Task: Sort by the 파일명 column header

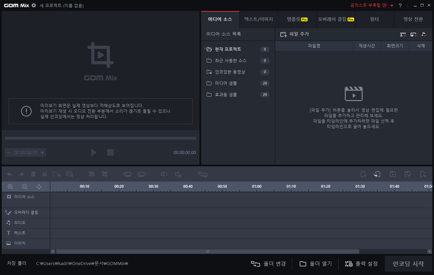Action: click(x=314, y=46)
